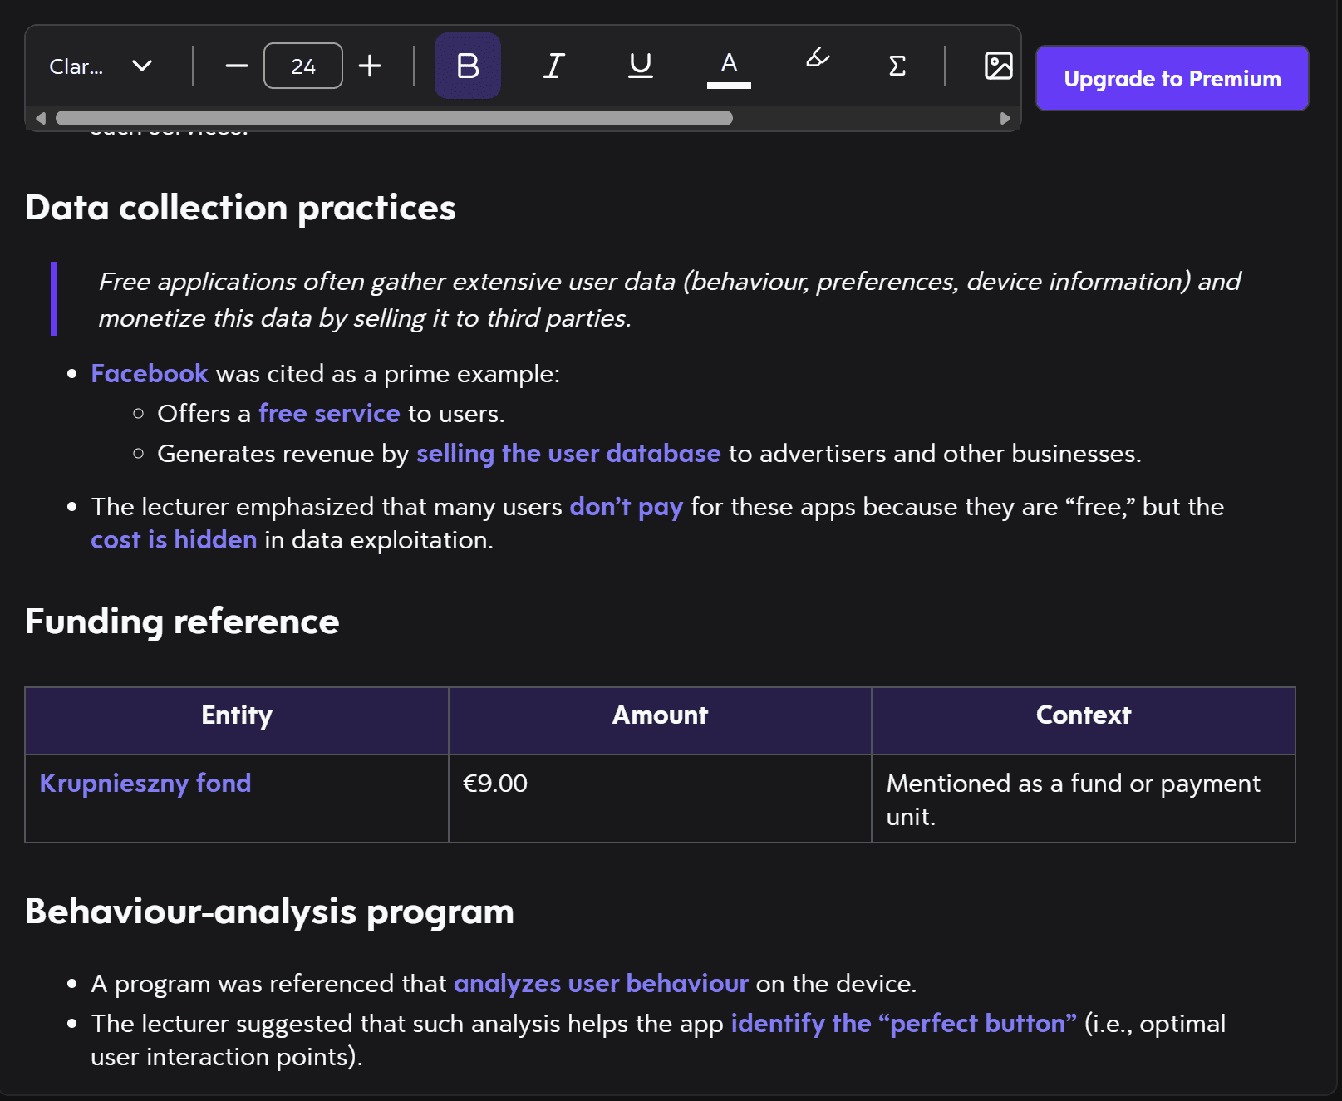Click the toolbar horizontal scrollbar thumb
Viewport: 1342px width, 1101px height.
(x=394, y=118)
